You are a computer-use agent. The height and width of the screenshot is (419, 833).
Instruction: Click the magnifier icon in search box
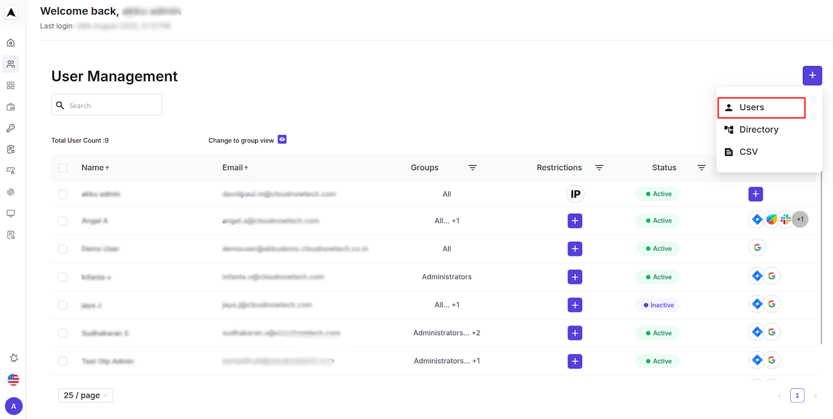(60, 105)
